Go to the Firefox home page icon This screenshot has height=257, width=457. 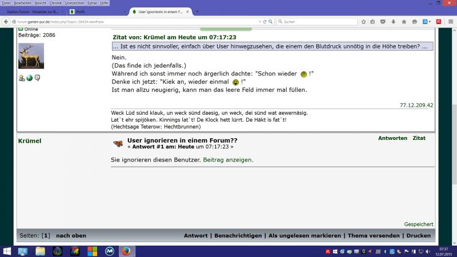tap(404, 22)
